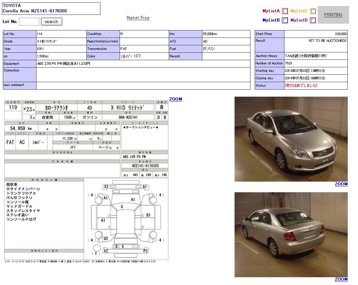The width and height of the screenshot is (358, 285).
Task: Tick the MyListA checkbox
Action: click(x=285, y=11)
